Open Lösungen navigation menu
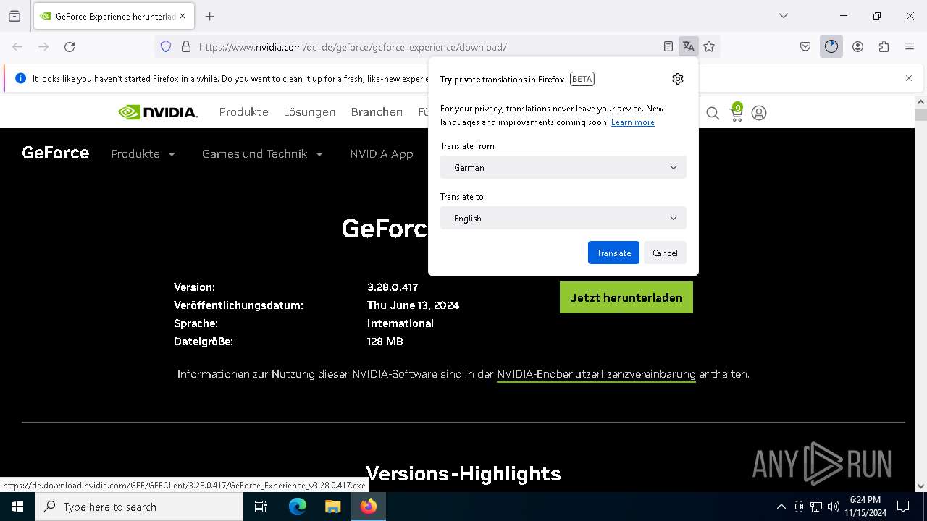Viewport: 927px width, 521px height. (309, 112)
